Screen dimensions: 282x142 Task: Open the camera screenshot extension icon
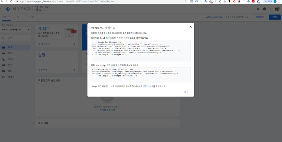[225, 1]
